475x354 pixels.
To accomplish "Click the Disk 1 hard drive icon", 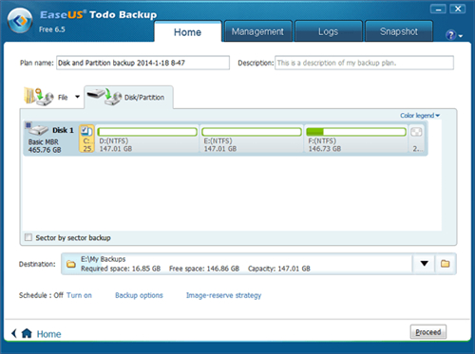I will point(38,129).
